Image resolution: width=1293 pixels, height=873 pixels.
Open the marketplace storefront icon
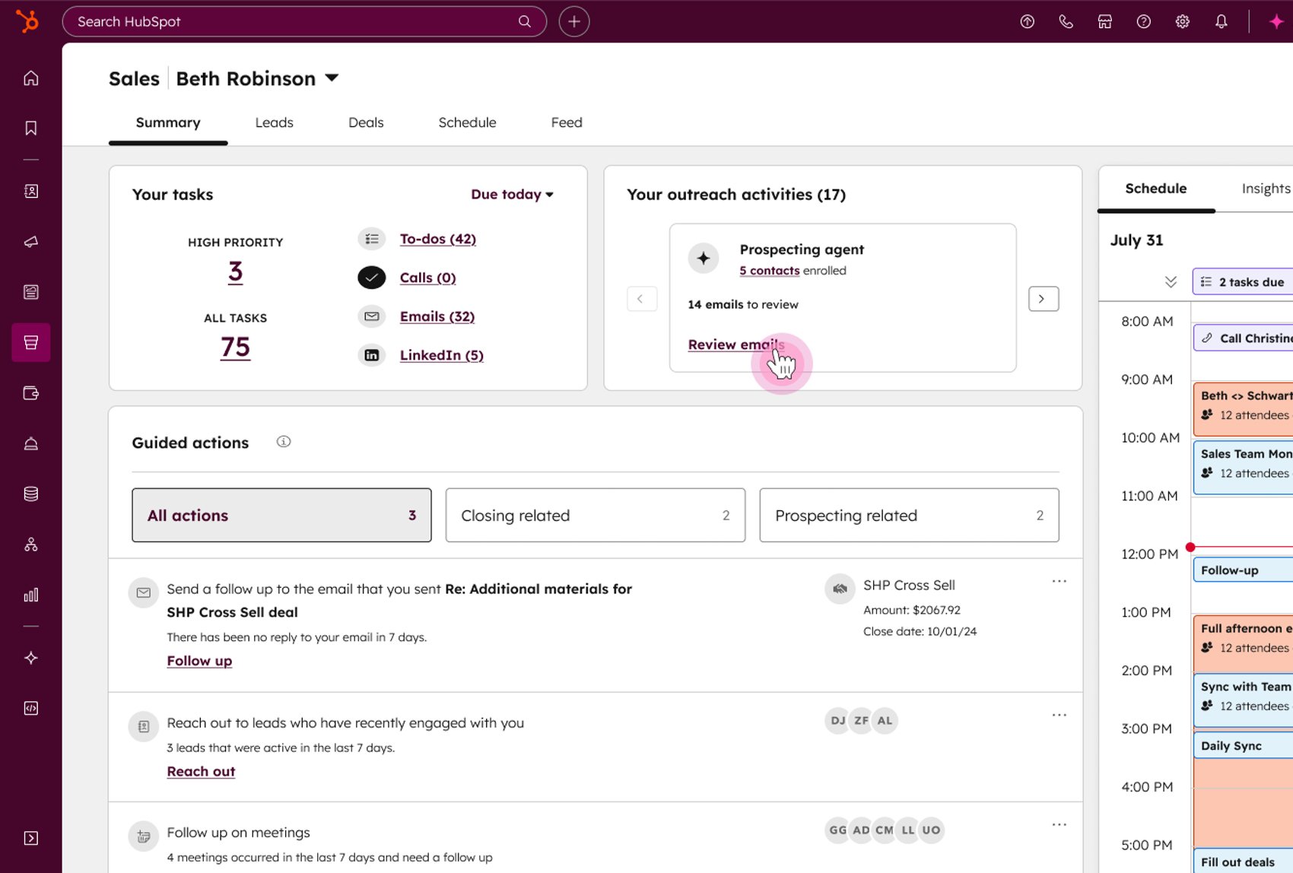pyautogui.click(x=1104, y=22)
